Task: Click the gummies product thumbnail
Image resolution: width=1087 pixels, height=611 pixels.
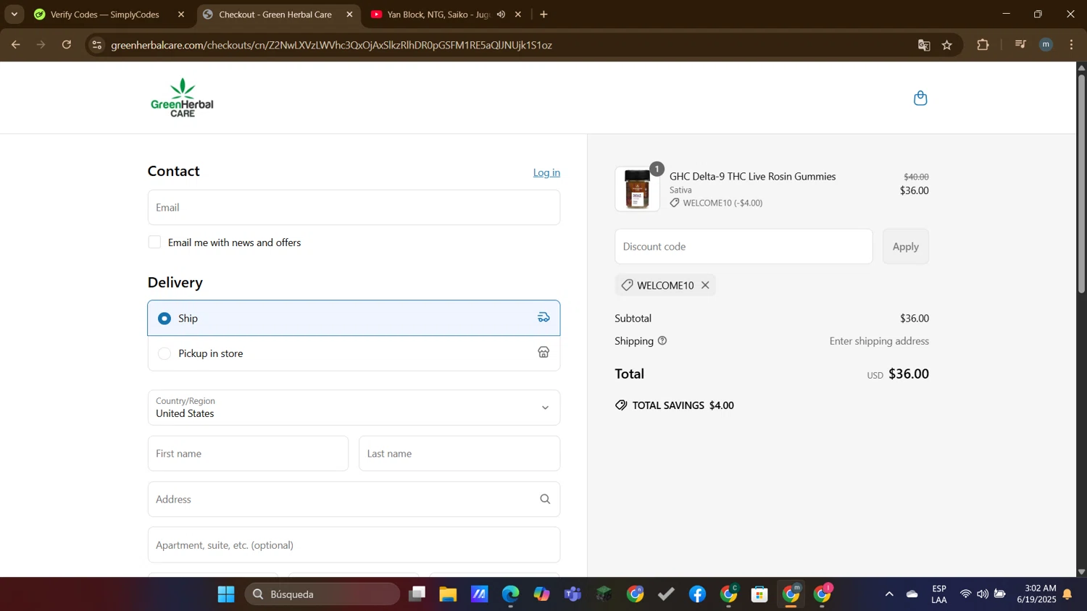Action: pyautogui.click(x=637, y=189)
